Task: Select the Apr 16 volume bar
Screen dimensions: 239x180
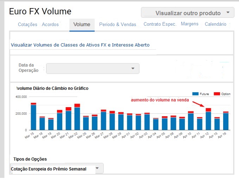Action: pyautogui.click(x=226, y=121)
